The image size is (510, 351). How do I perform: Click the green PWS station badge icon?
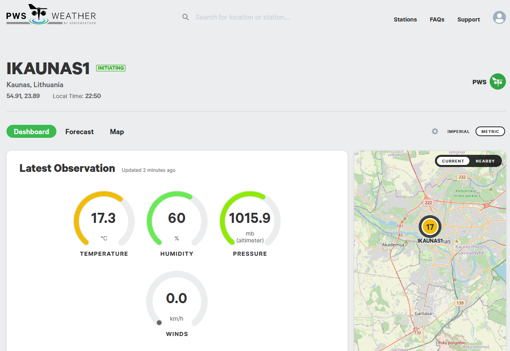click(x=498, y=81)
